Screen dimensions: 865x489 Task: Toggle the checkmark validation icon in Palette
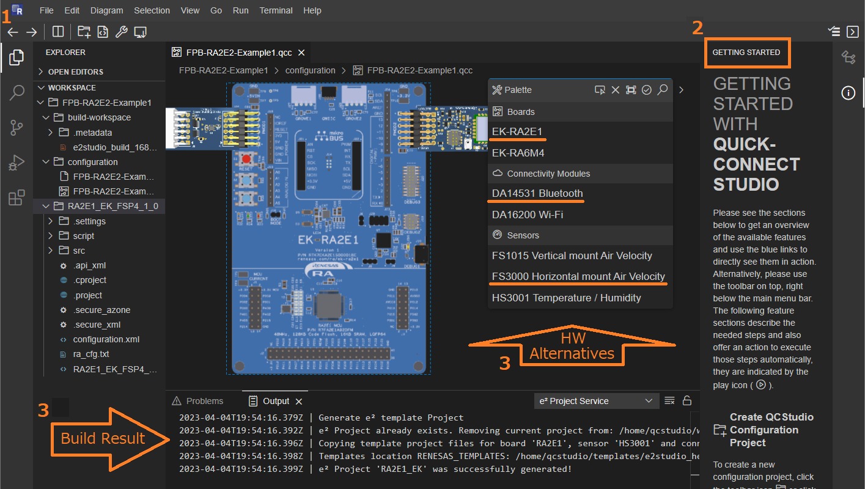647,89
